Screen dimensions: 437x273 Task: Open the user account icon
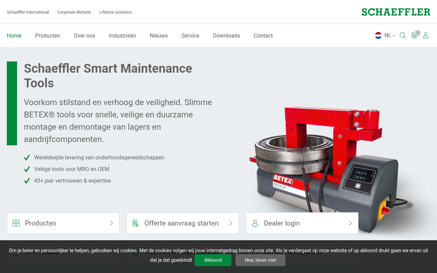coord(425,35)
